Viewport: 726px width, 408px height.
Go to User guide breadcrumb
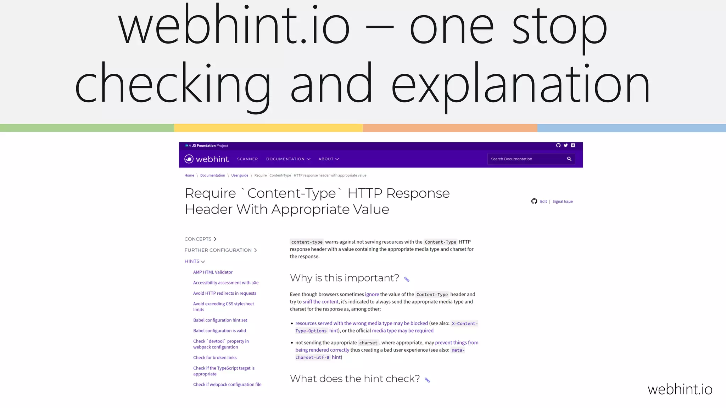(x=240, y=175)
